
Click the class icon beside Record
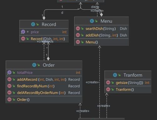tap(33, 24)
